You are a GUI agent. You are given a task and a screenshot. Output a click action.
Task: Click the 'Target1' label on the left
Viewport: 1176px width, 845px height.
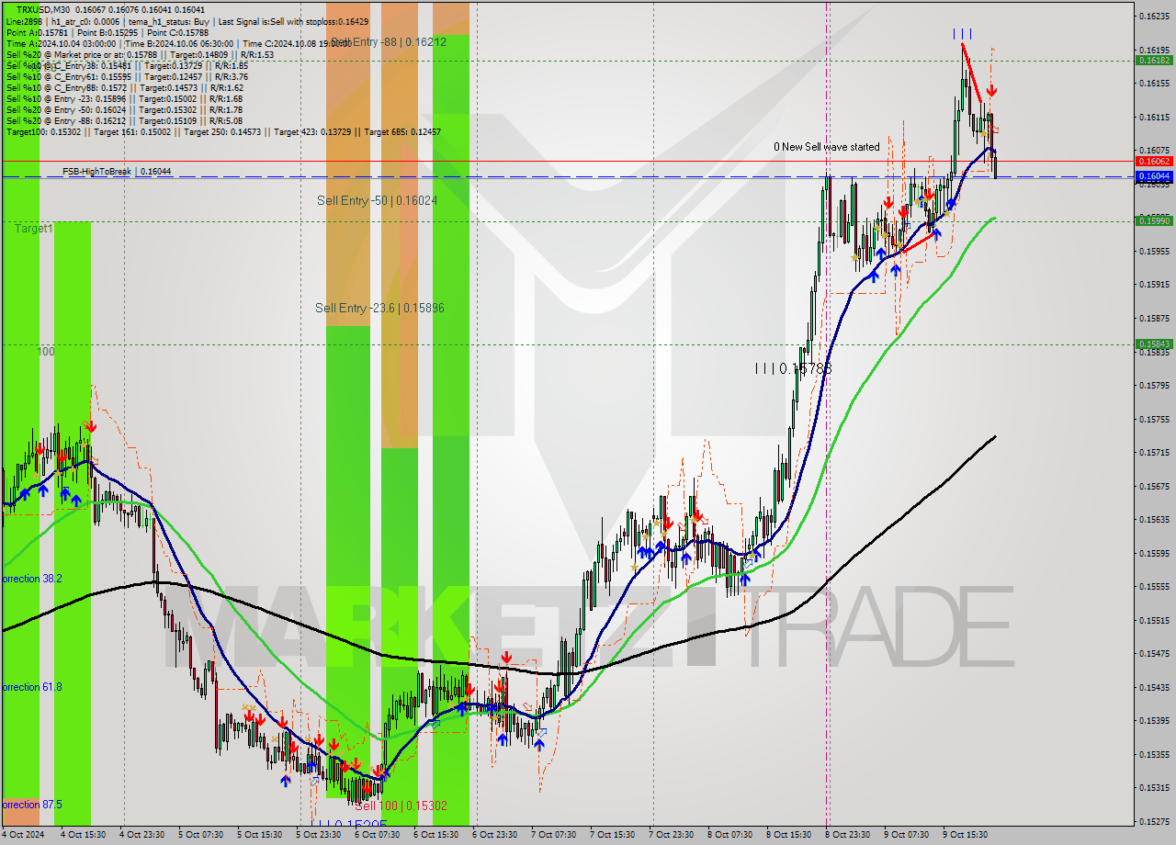coord(33,228)
